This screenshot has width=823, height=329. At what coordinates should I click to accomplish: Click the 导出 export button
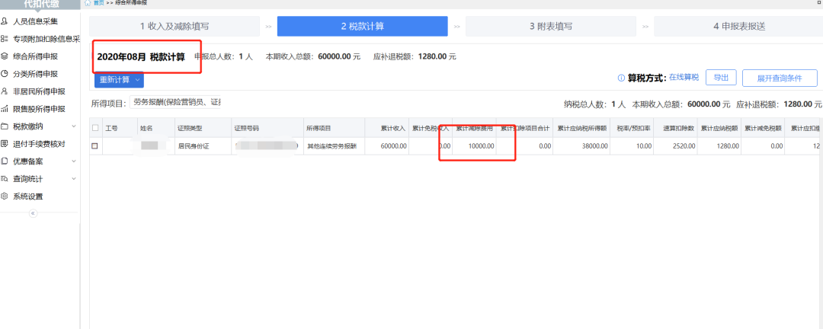click(721, 78)
